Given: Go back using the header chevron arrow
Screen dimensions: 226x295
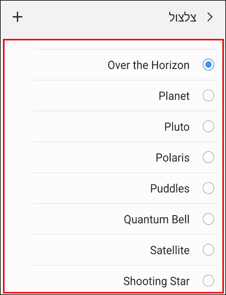Looking at the screenshot, I should click(x=210, y=17).
